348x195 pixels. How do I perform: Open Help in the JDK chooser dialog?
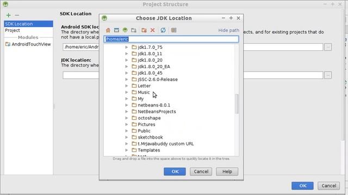[x=227, y=172]
